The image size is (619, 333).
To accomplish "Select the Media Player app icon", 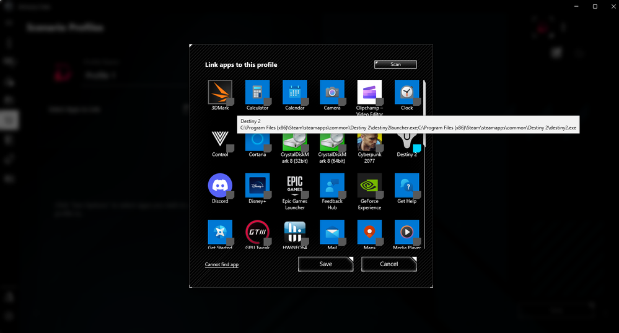I will [x=406, y=232].
